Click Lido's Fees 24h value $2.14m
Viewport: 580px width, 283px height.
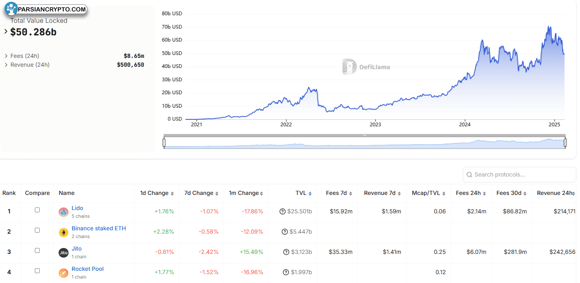point(477,212)
